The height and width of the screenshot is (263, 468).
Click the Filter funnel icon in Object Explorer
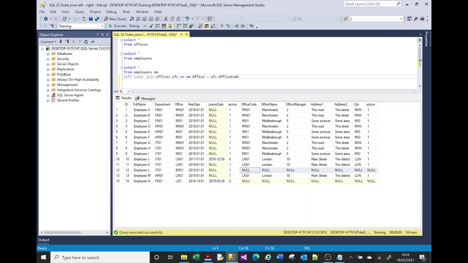pos(80,42)
